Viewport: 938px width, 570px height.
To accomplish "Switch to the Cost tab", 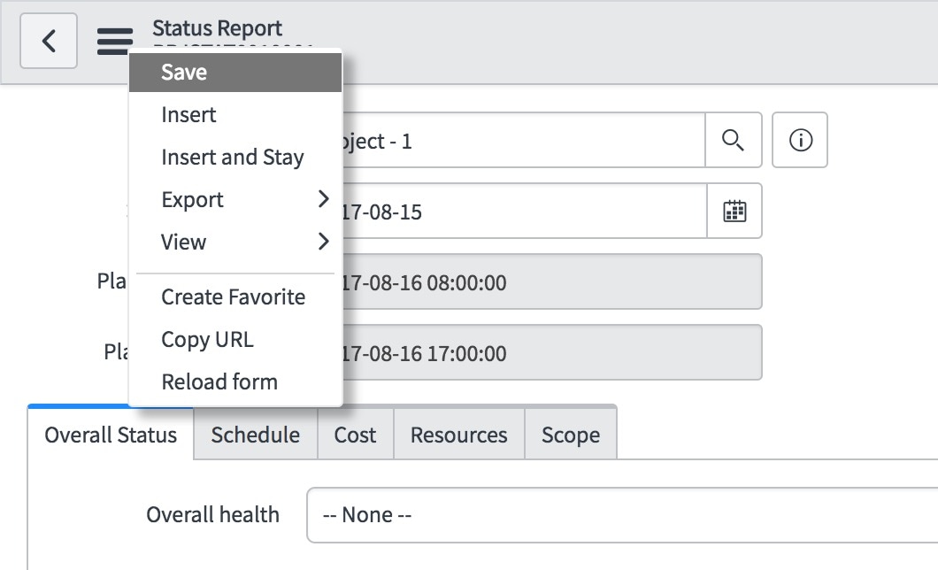I will (x=356, y=435).
